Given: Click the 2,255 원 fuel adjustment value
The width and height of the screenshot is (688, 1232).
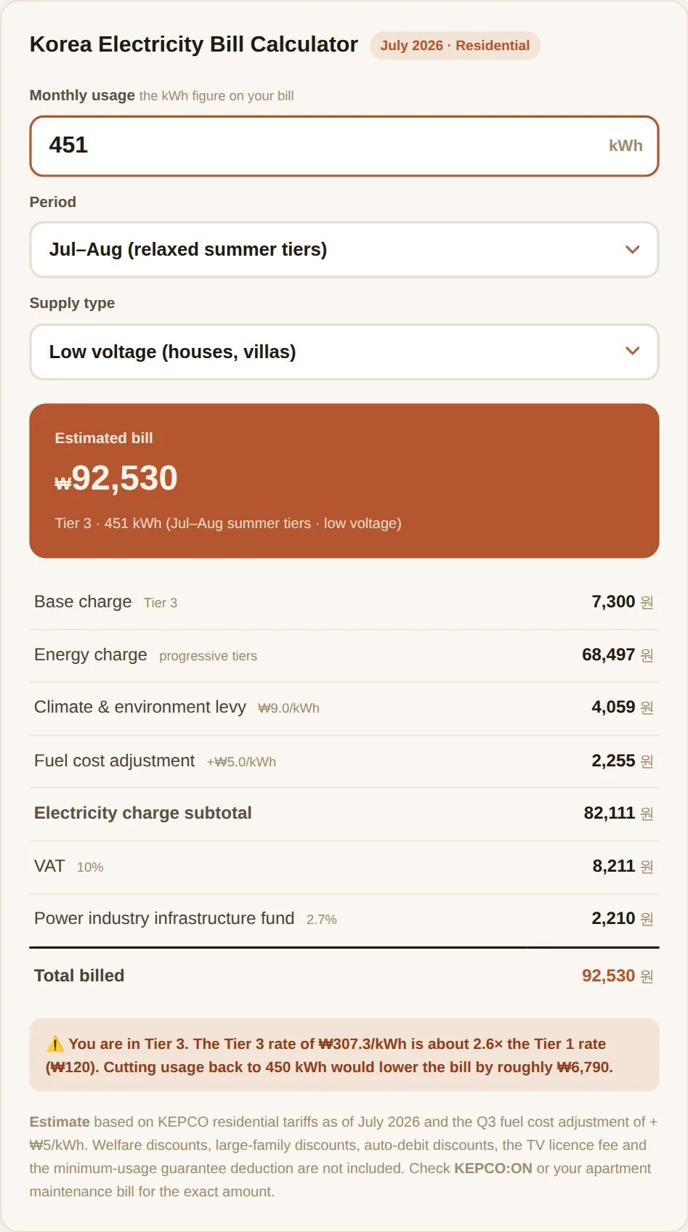Looking at the screenshot, I should [623, 761].
